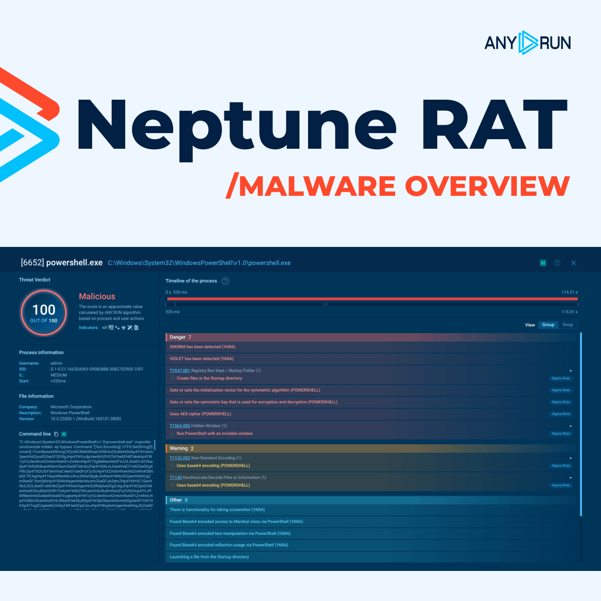Switch view to Group
The image size is (601, 601).
pyautogui.click(x=548, y=325)
